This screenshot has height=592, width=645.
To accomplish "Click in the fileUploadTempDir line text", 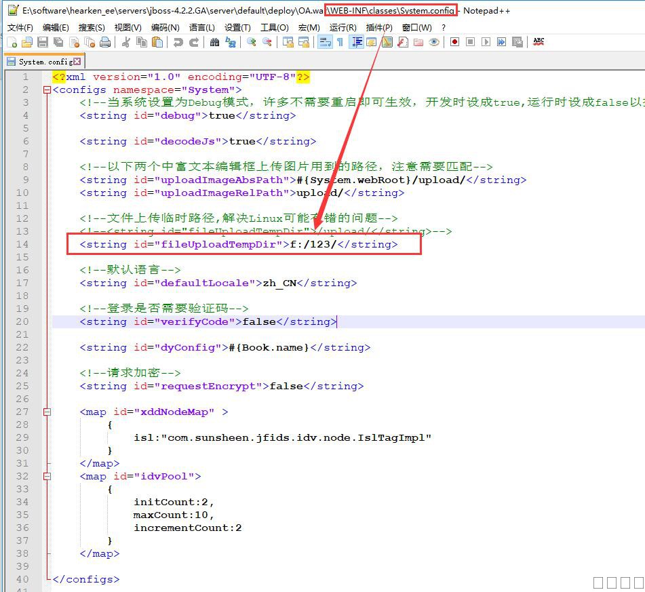I will click(239, 244).
